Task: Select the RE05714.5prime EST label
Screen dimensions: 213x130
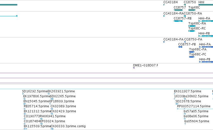Action: tap(36, 107)
